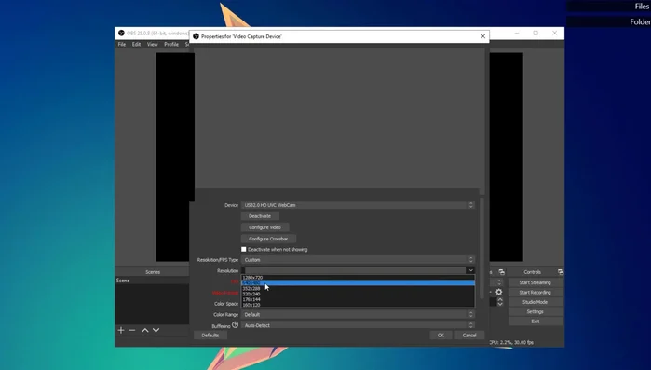The width and height of the screenshot is (651, 370).
Task: Remove scene with the minus icon
Action: 132,330
